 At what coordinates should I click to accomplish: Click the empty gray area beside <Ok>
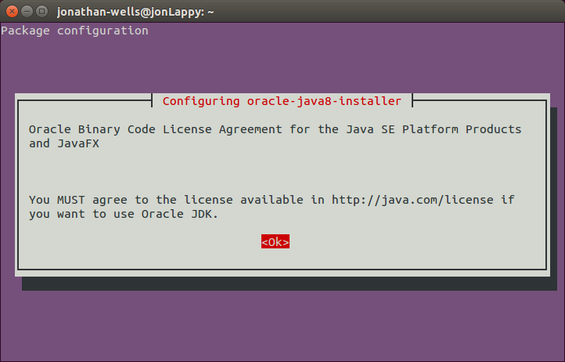click(x=407, y=243)
